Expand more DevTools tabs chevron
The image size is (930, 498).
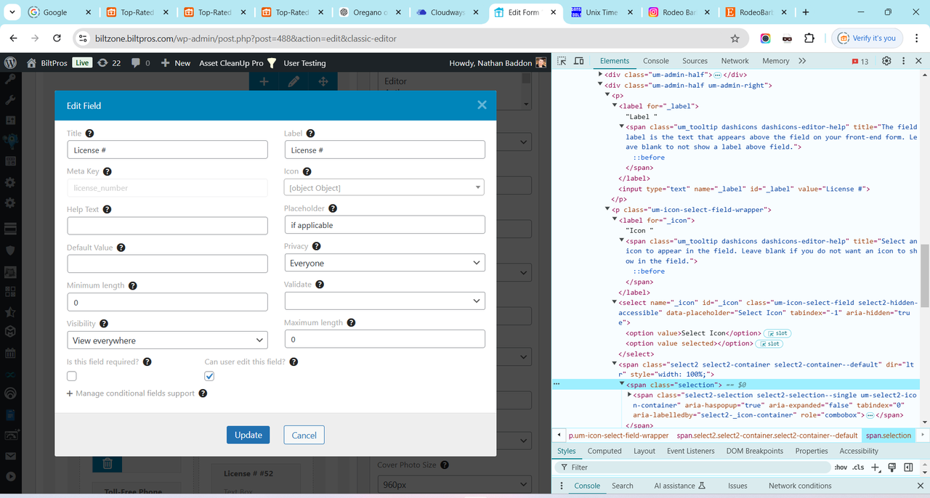802,61
